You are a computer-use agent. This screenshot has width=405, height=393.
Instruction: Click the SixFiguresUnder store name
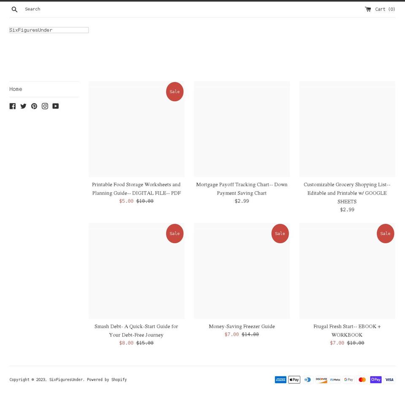pyautogui.click(x=30, y=30)
